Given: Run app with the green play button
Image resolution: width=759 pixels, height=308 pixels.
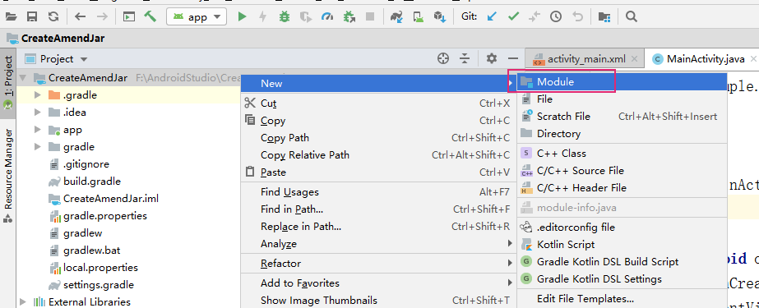Looking at the screenshot, I should pos(242,17).
